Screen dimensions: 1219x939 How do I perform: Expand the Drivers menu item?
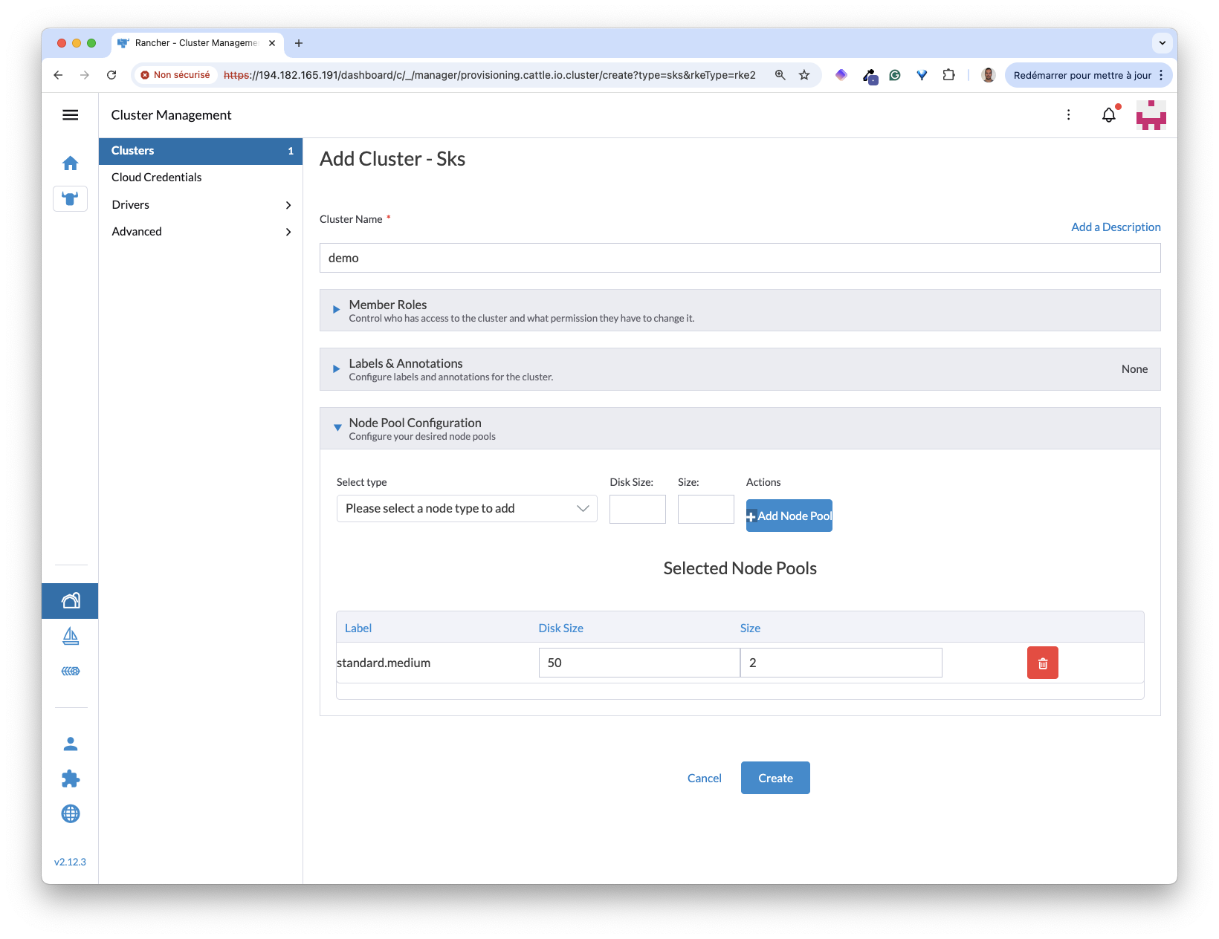click(201, 205)
